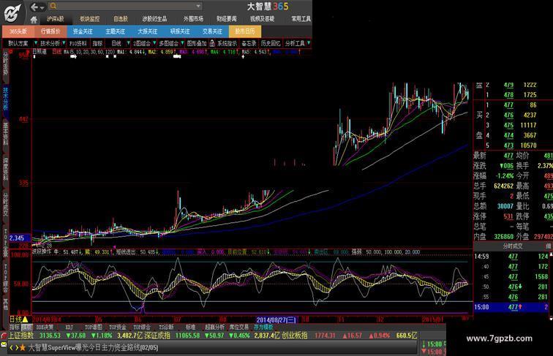553x356 pixels.
Task: Select the TOP综合 indicator tab
Action: (142, 327)
